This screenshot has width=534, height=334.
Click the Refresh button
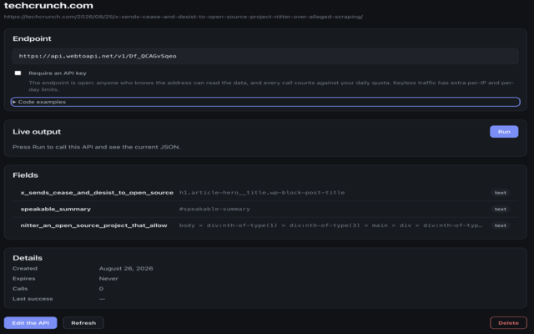[83, 323]
